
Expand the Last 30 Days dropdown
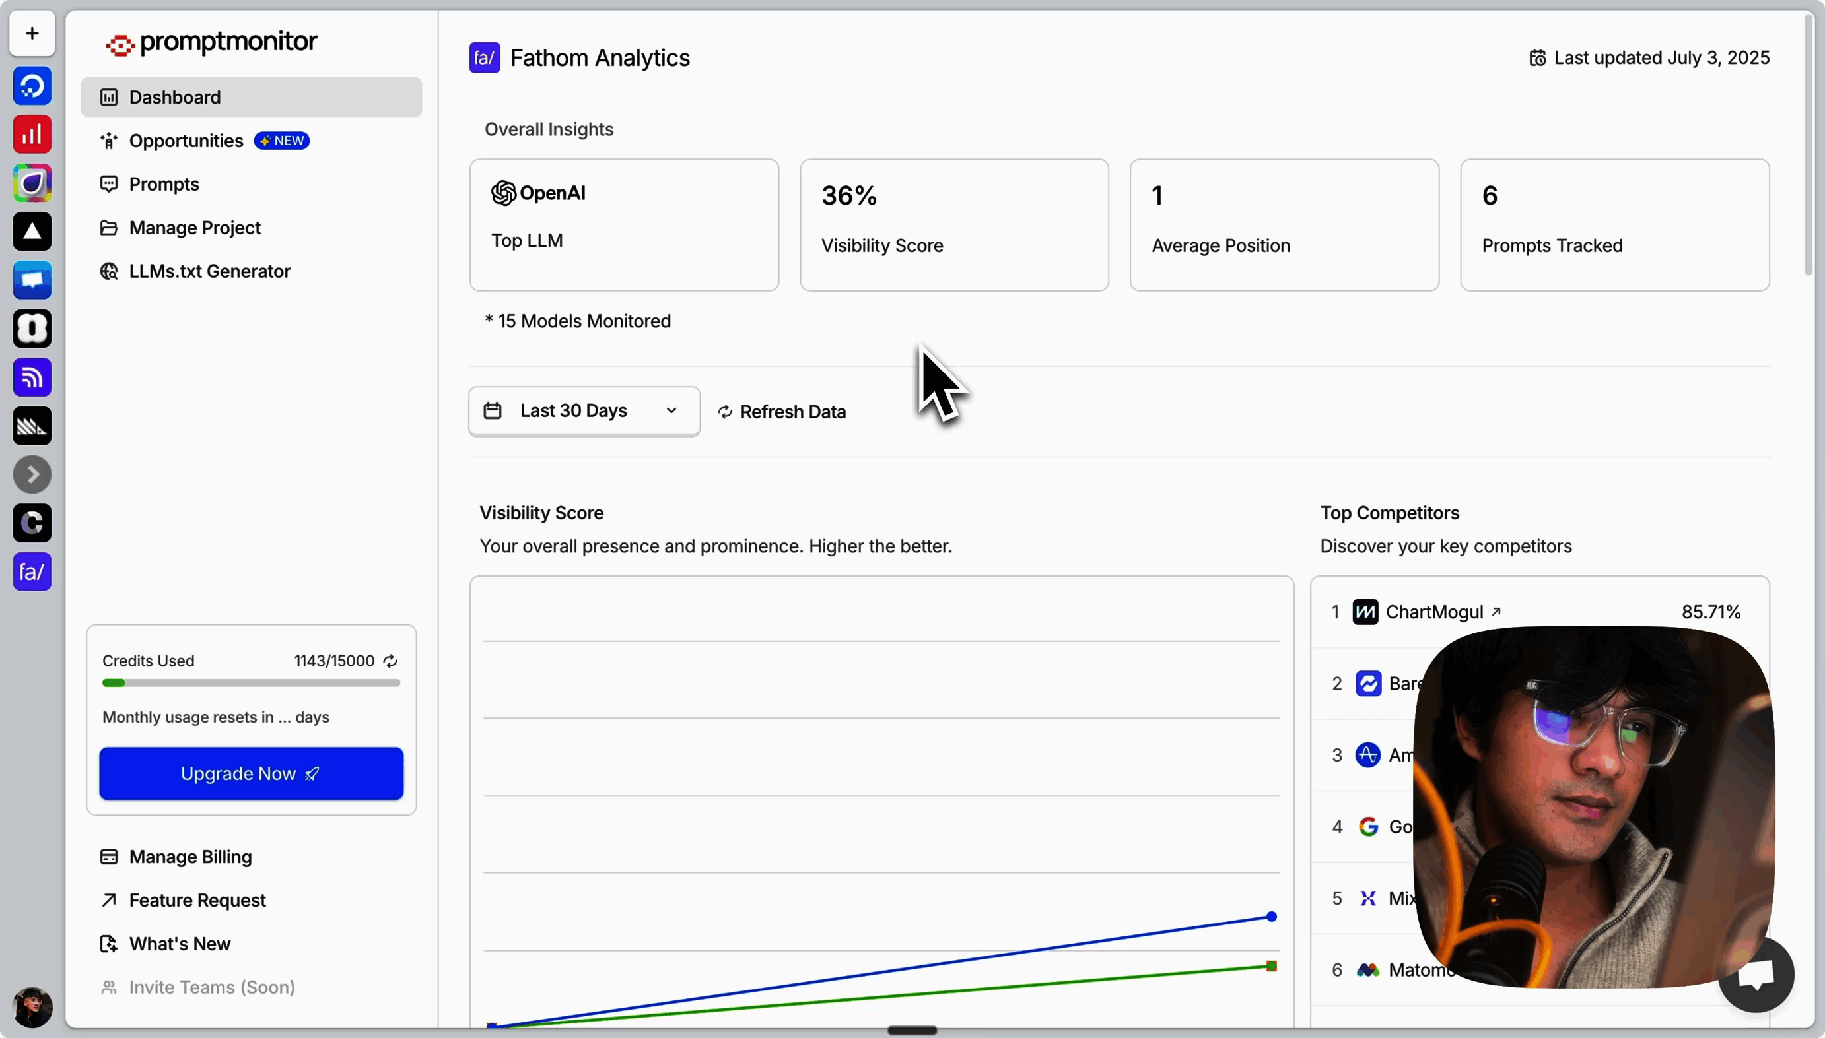coord(584,410)
